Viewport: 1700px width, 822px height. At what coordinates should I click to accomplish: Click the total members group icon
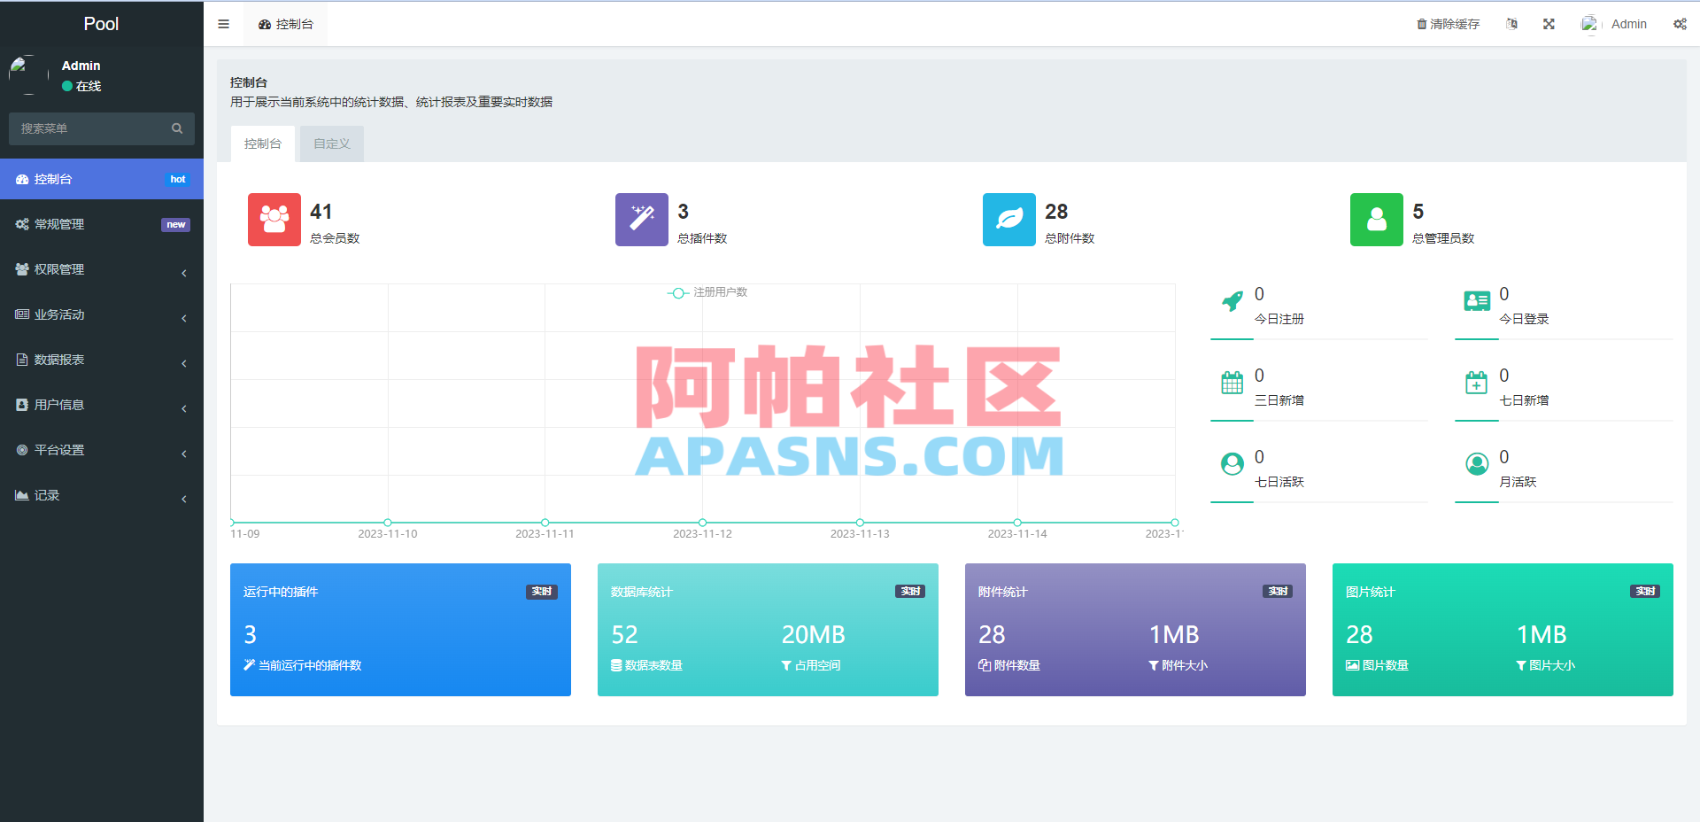(274, 220)
